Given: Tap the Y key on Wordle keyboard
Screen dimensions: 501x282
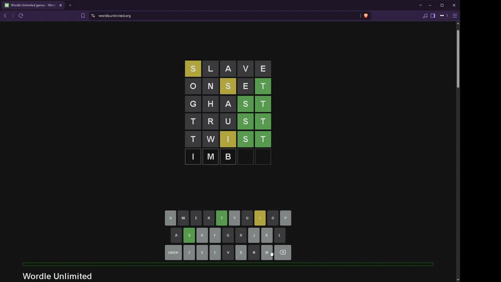Looking at the screenshot, I should click(x=234, y=218).
